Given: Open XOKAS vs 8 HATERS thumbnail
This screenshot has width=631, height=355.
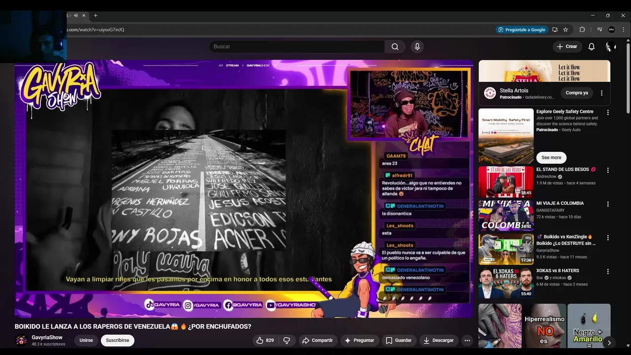Looking at the screenshot, I should coord(506,283).
